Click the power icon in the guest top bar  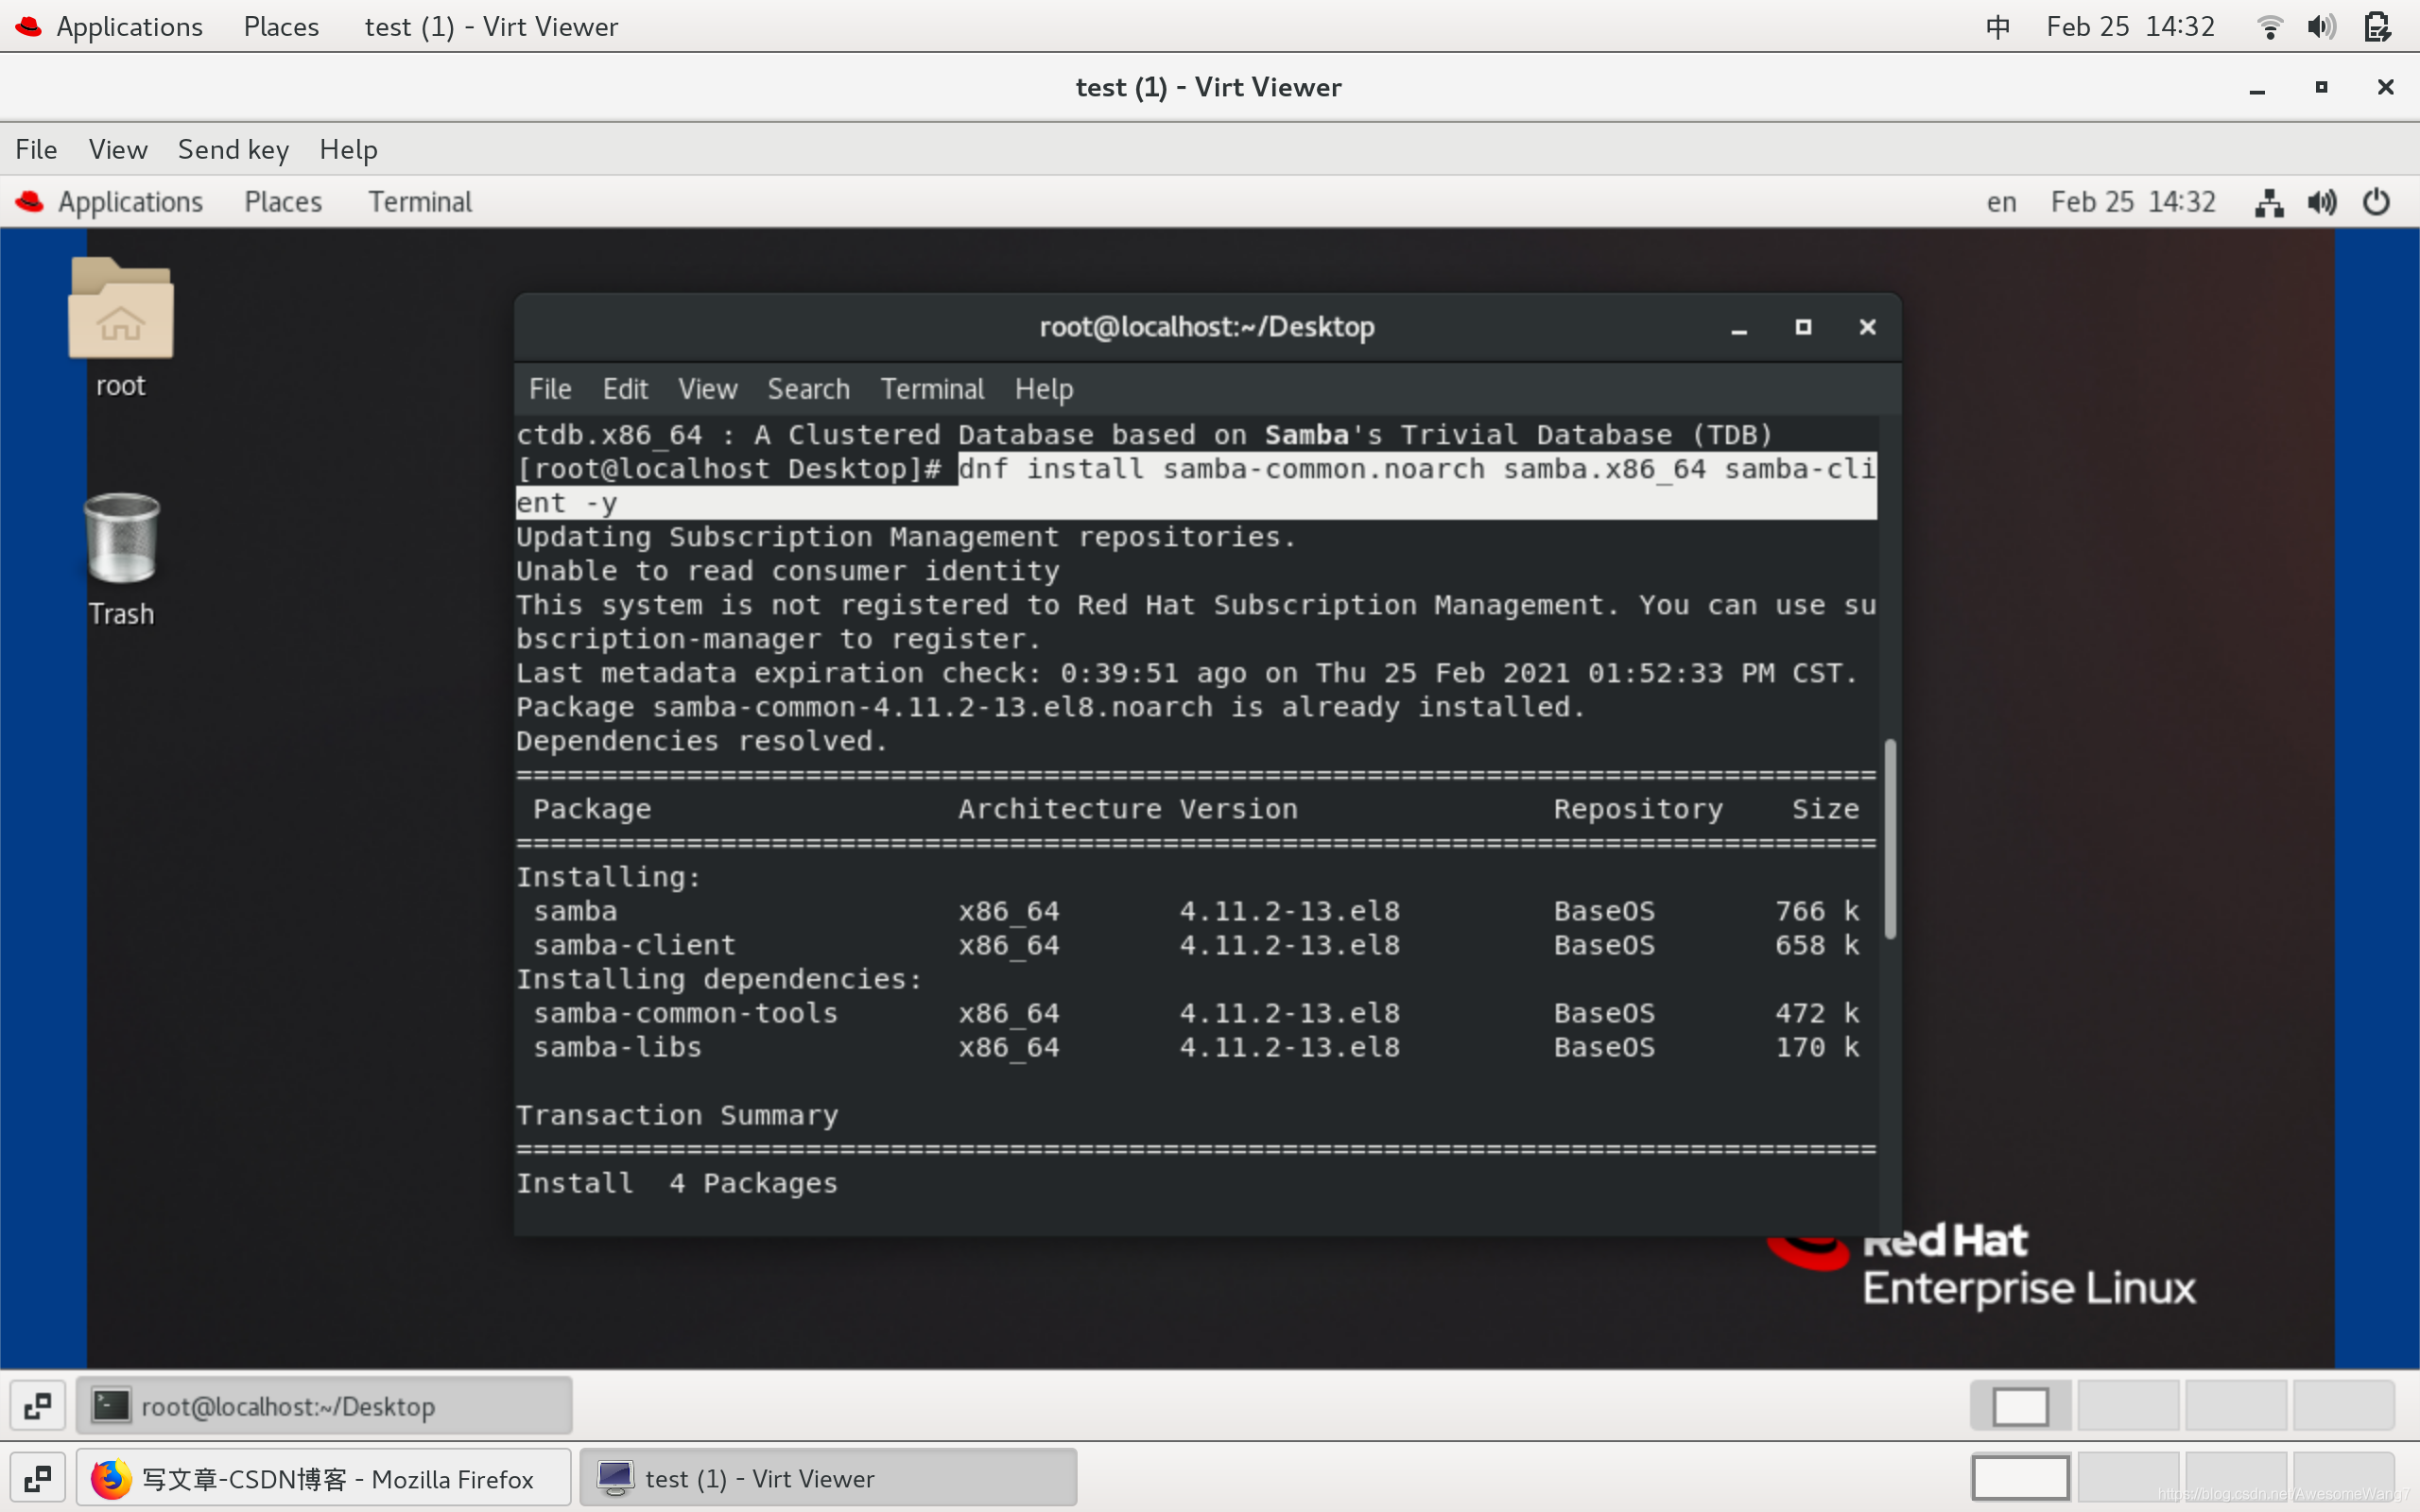[2377, 201]
